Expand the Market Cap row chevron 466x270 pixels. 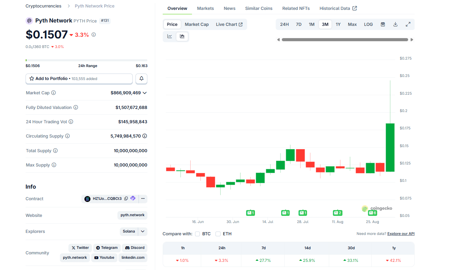(144, 93)
